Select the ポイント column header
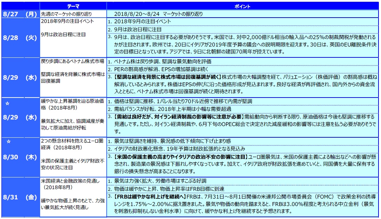Image resolution: width=381 pixels, height=219 pixels. point(243,6)
